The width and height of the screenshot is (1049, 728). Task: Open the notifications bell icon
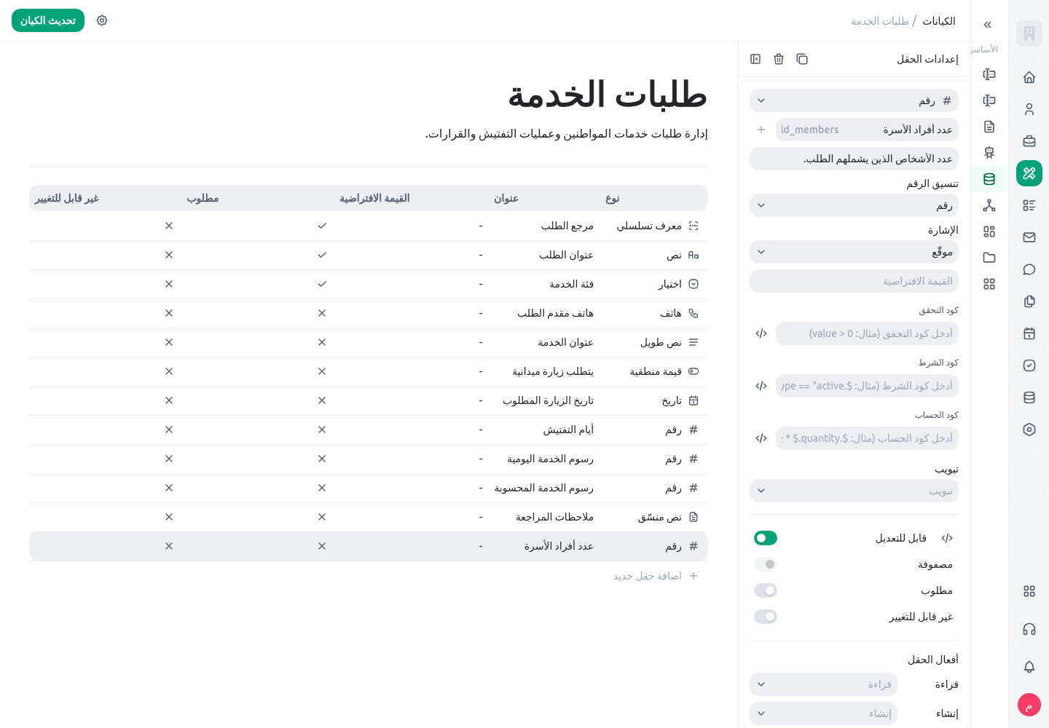click(1029, 667)
